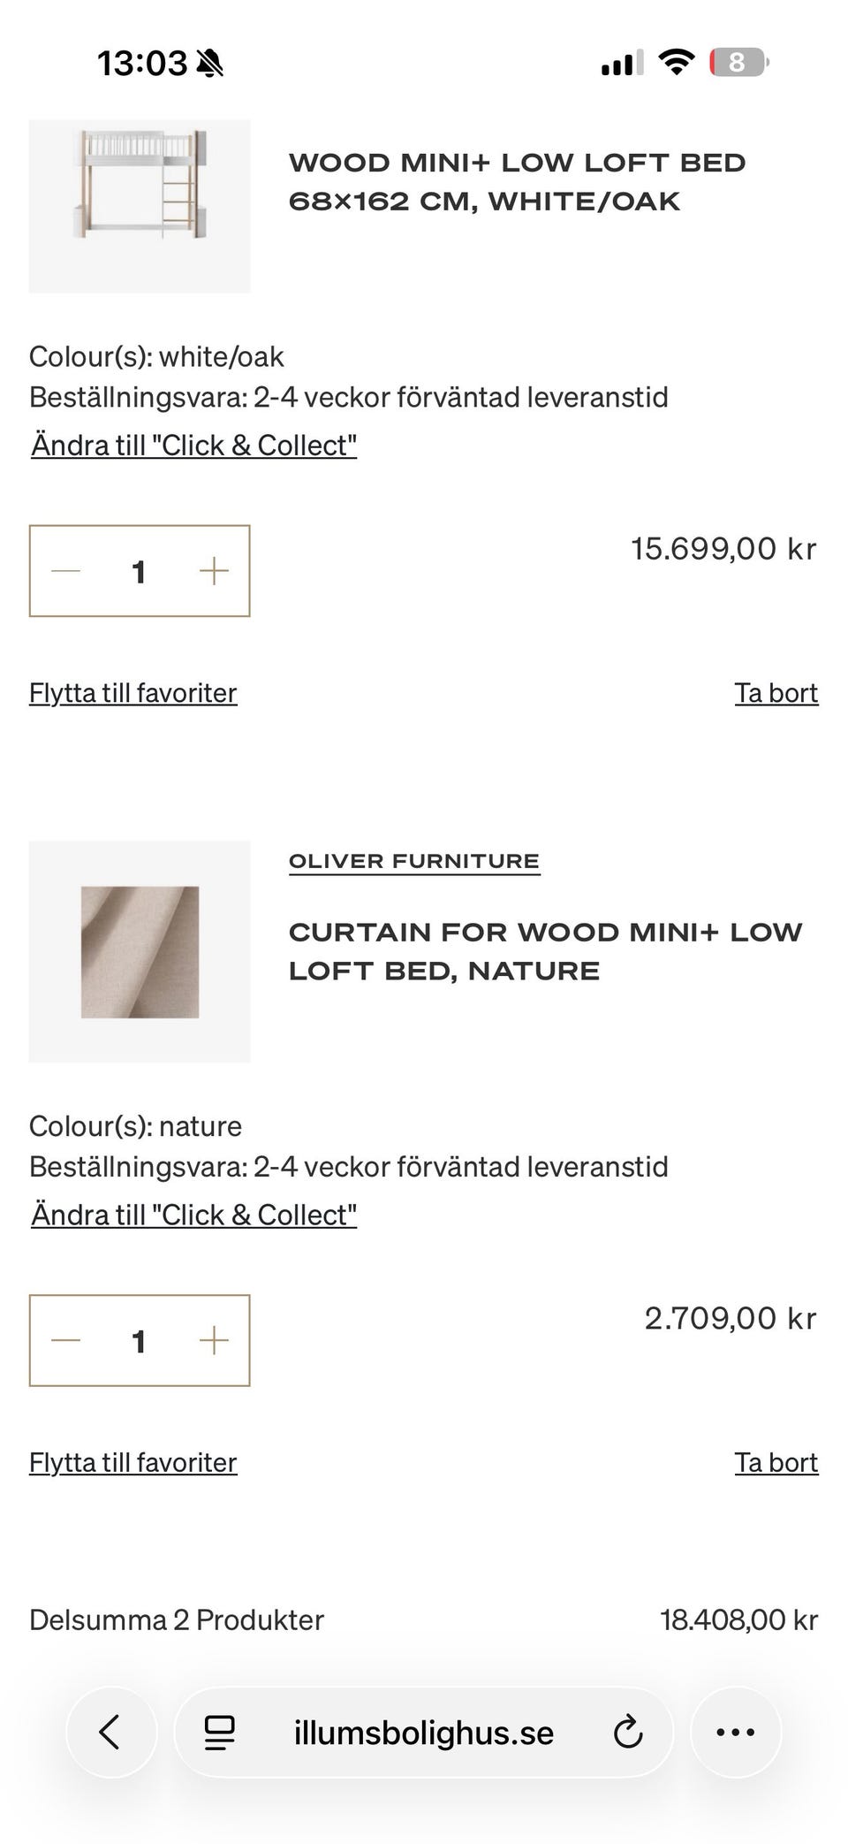The width and height of the screenshot is (848, 1844).
Task: Remove the loft bed from cart
Action: tap(776, 693)
